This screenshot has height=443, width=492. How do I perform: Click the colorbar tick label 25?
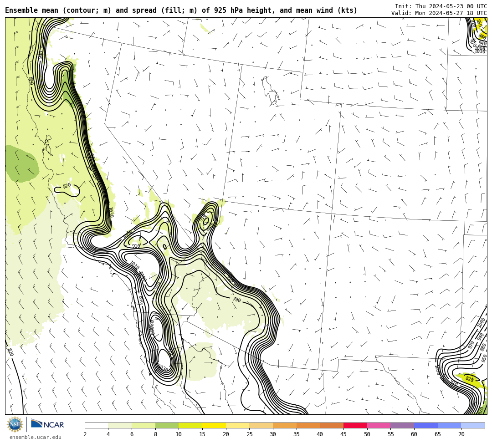point(250,434)
